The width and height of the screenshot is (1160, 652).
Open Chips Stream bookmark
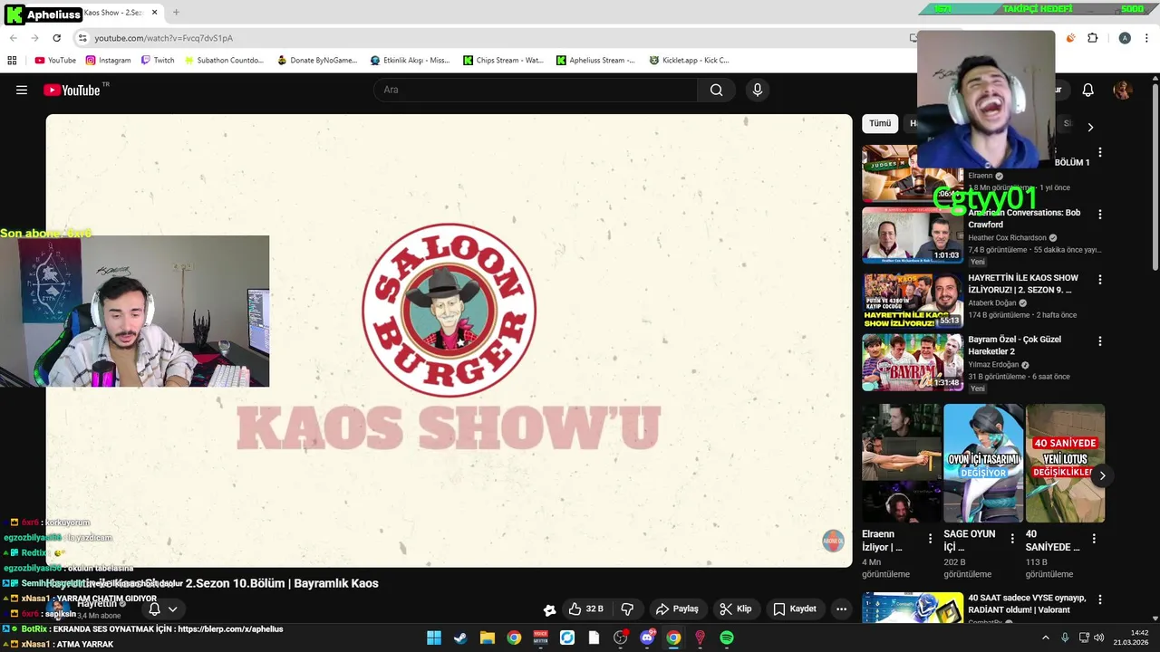[503, 61]
